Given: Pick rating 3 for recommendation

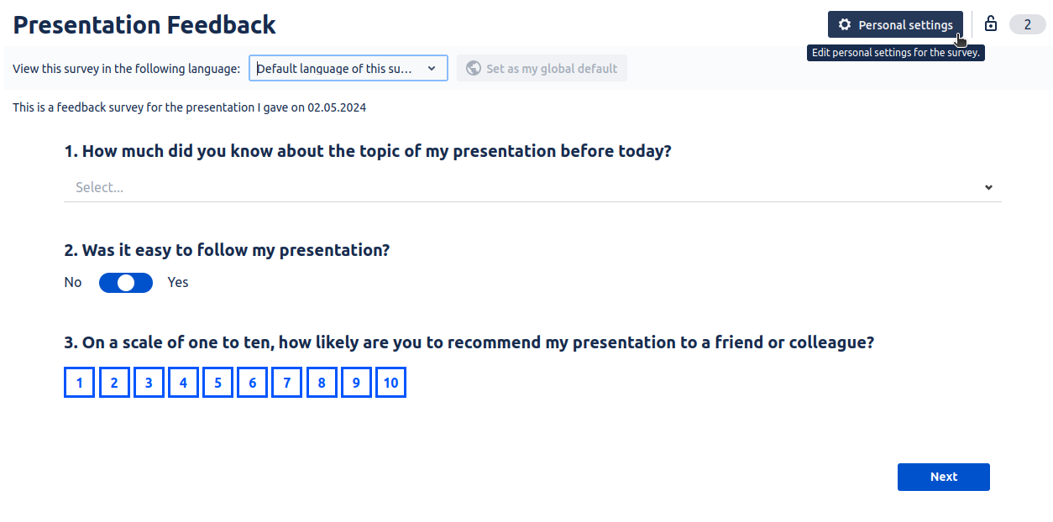Looking at the screenshot, I should pyautogui.click(x=149, y=384).
